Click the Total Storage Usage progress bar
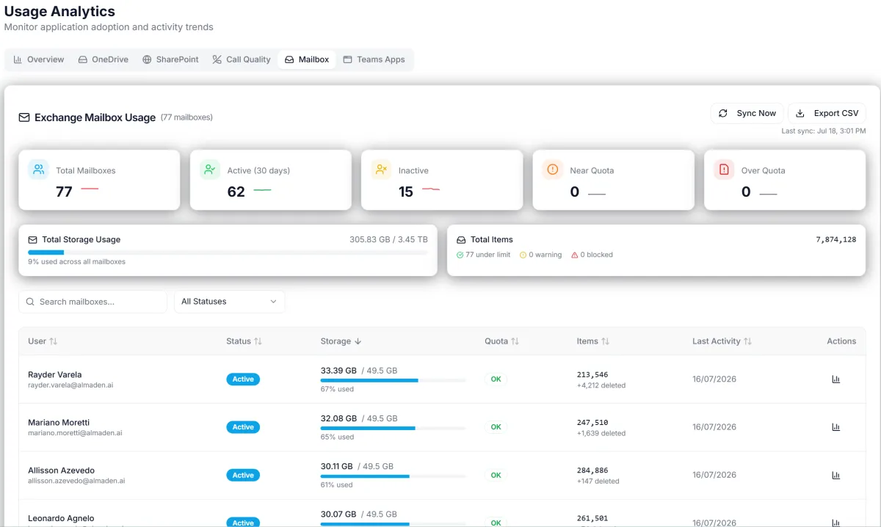The height and width of the screenshot is (527, 881). (x=228, y=252)
